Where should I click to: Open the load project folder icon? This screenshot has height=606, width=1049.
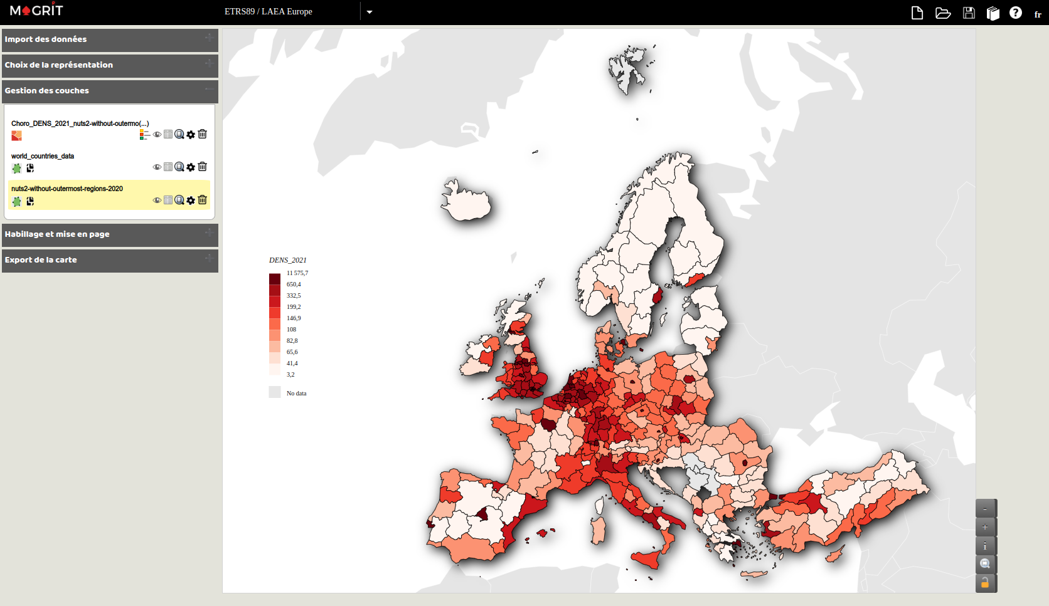click(x=942, y=13)
